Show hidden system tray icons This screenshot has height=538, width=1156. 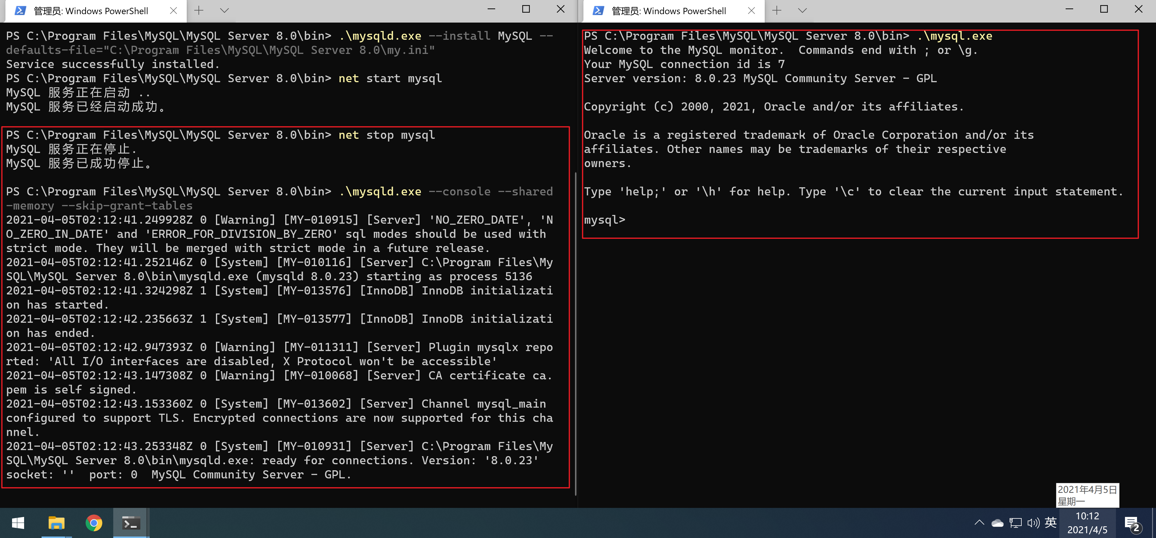[979, 523]
